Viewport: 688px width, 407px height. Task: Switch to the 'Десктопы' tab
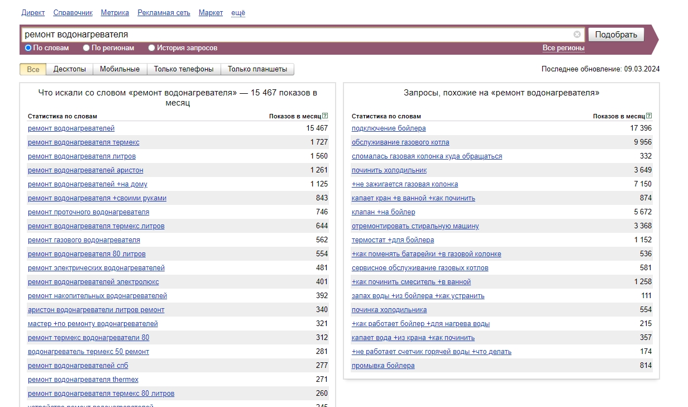click(69, 69)
